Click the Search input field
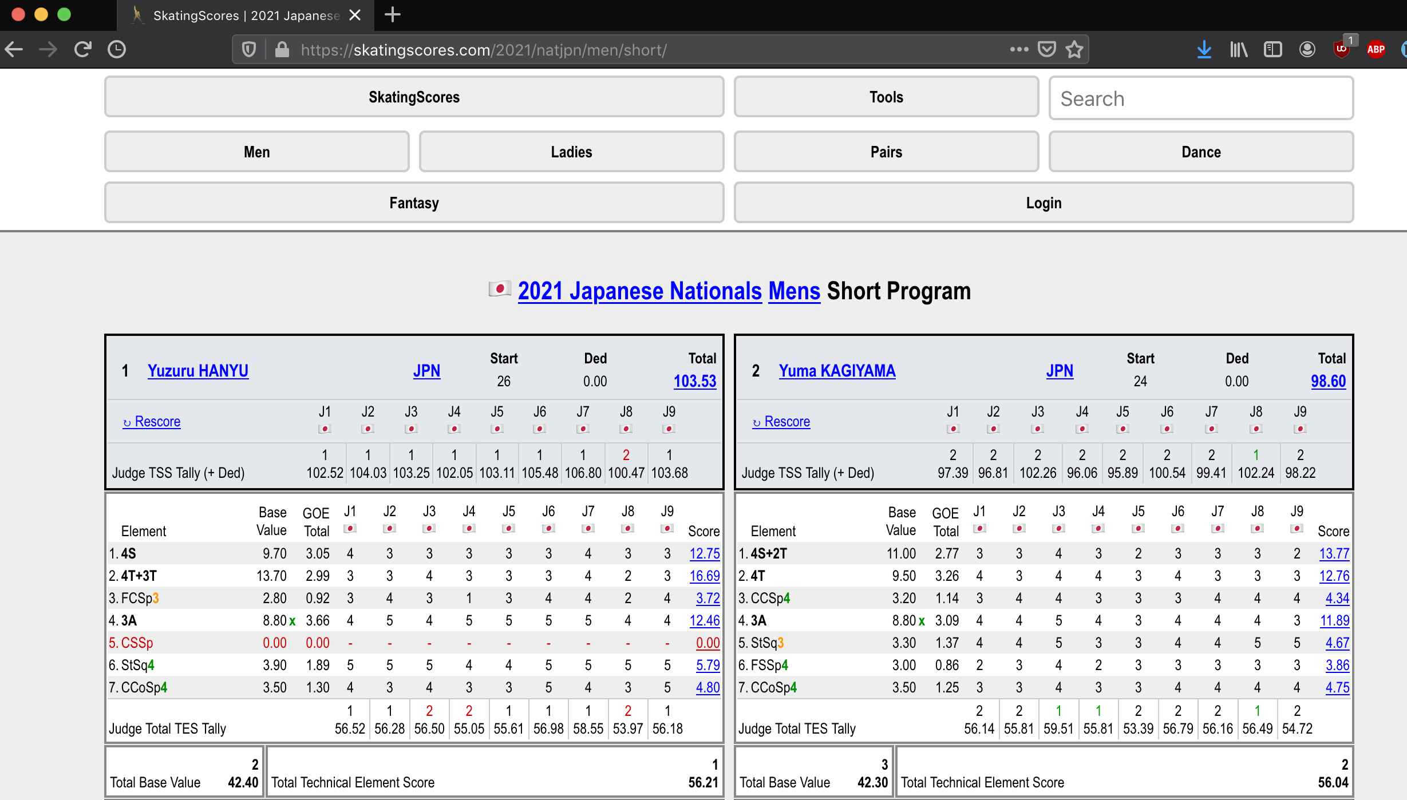The image size is (1407, 800). pos(1200,98)
